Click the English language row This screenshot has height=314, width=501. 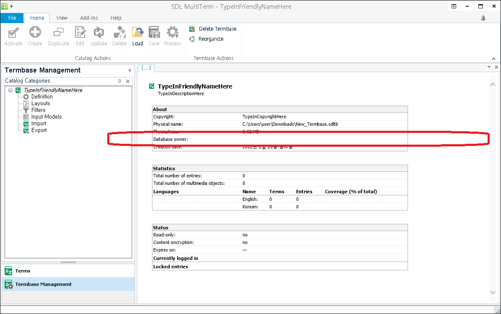click(280, 199)
